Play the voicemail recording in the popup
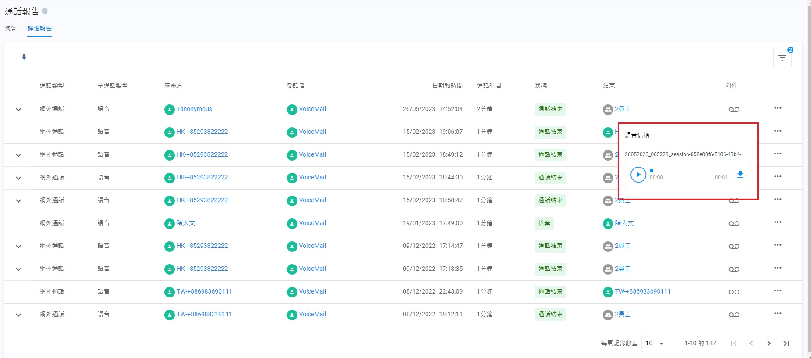 (638, 175)
